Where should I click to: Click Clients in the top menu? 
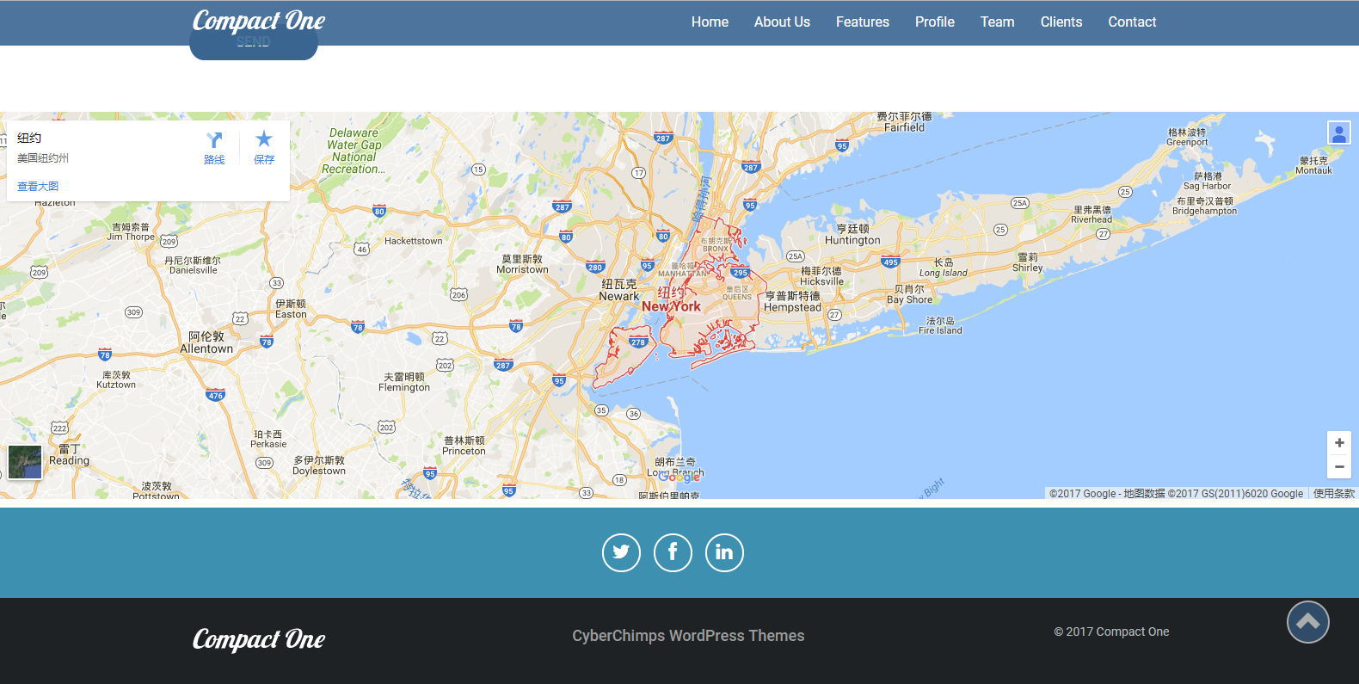pyautogui.click(x=1061, y=22)
